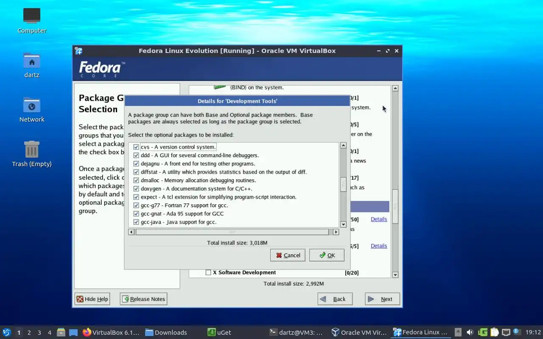The image size is (543, 339).
Task: Click the package list scroll up arrow
Action: [343, 145]
